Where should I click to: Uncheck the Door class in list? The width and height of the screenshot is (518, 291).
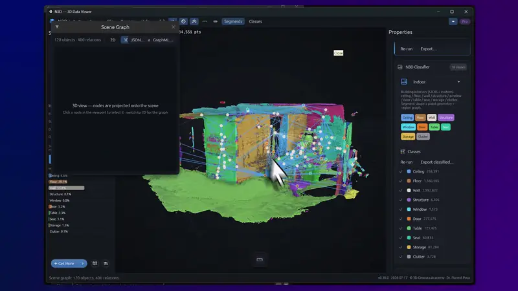[401, 219]
